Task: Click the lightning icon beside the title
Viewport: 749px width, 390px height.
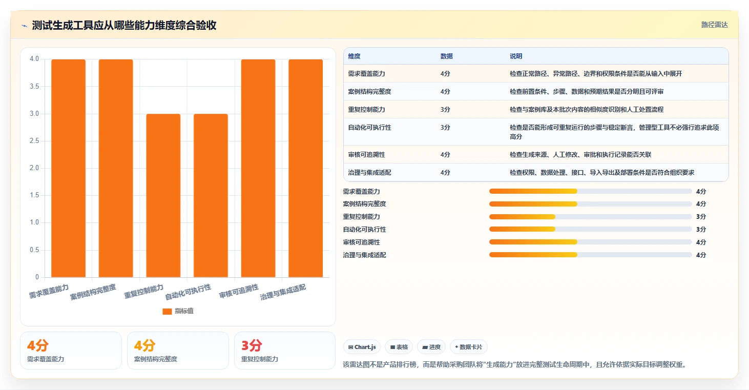Action: click(24, 25)
